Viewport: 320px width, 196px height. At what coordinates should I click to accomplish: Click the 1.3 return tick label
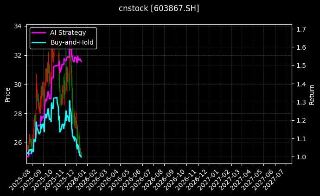click(301, 102)
